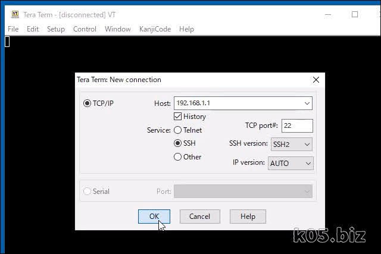Minimize the Tera Term window
The width and height of the screenshot is (381, 254).
(328, 14)
